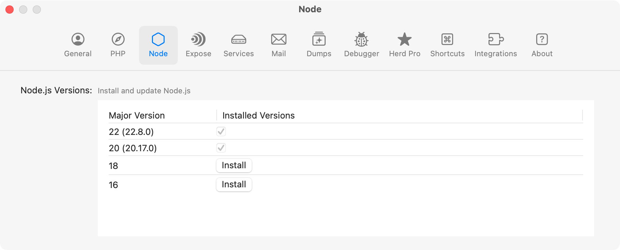The image size is (620, 250).
Task: Close the Node settings window
Action: [x=10, y=10]
